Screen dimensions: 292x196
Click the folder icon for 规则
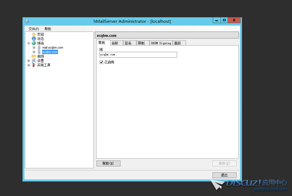pyautogui.click(x=34, y=56)
